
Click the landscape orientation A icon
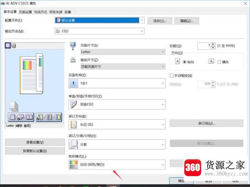coord(211,61)
